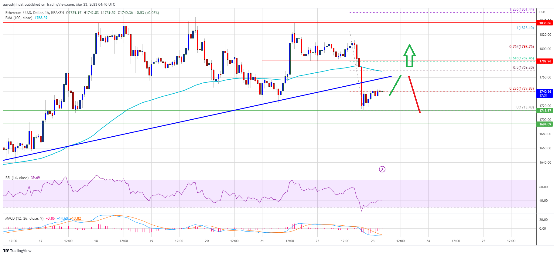This screenshot has width=557, height=256.
Task: Select the red downward projection line
Action: click(414, 94)
